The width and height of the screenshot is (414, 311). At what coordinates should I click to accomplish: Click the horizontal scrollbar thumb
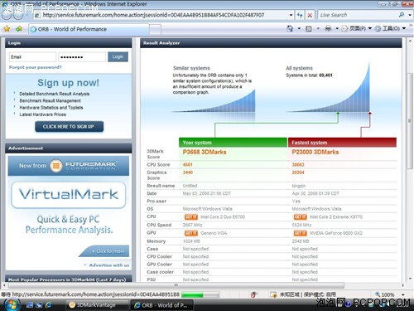[x=176, y=285]
